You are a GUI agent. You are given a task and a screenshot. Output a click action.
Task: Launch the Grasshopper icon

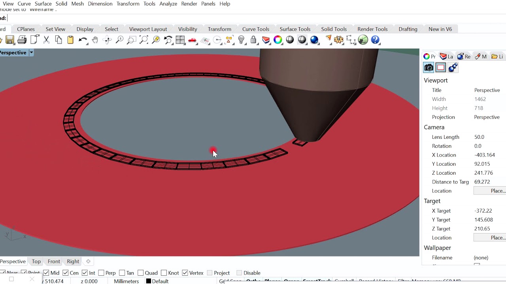(363, 40)
